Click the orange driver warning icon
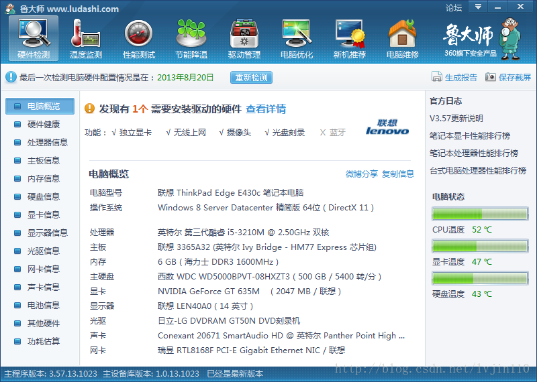This screenshot has height=382, width=537. coord(89,109)
